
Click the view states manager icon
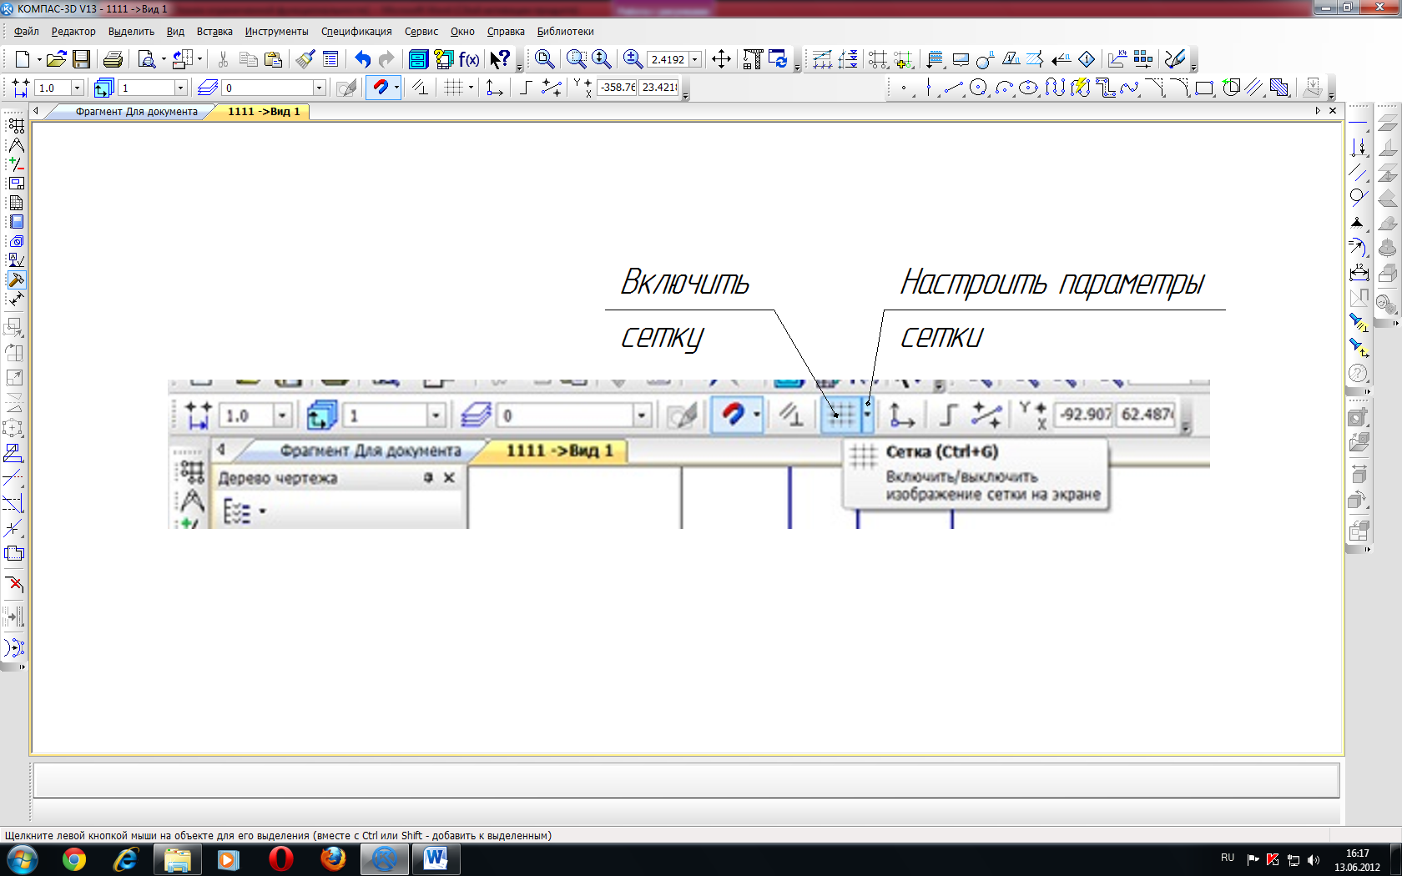[x=104, y=88]
